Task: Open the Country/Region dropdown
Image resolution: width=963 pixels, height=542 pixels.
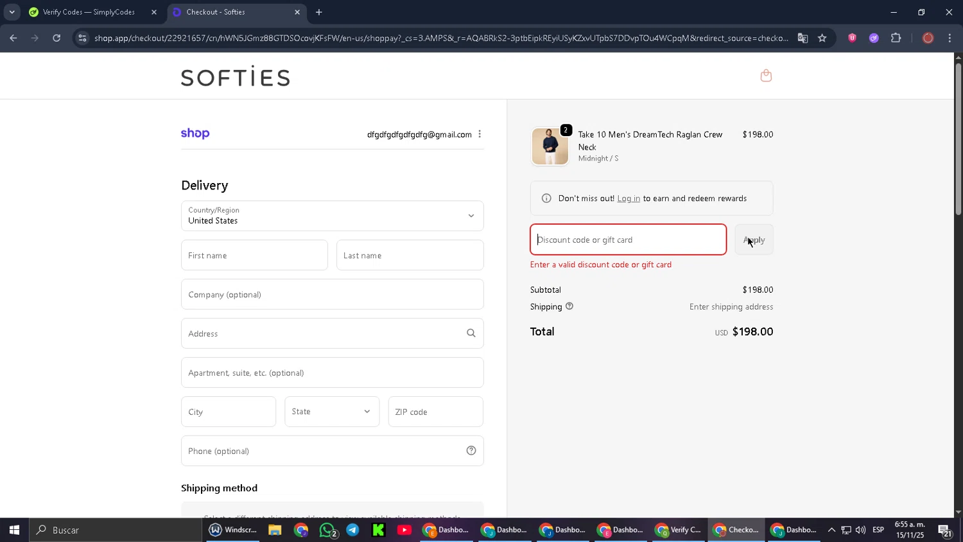Action: tap(333, 216)
